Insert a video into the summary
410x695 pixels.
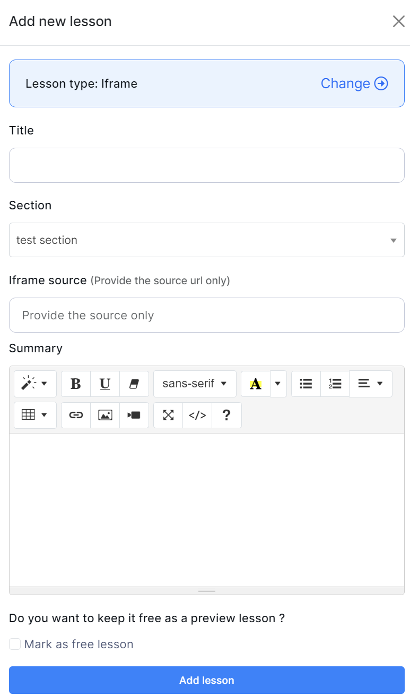(x=134, y=416)
